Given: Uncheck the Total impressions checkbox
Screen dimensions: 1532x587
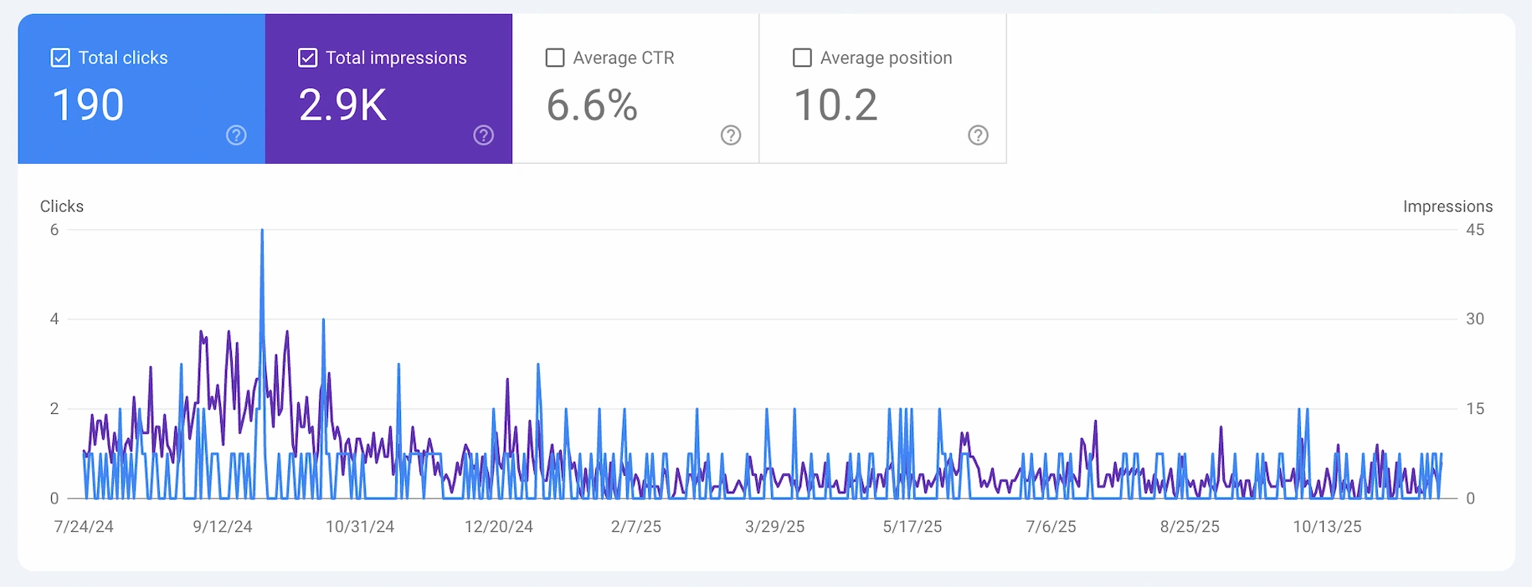Looking at the screenshot, I should (307, 58).
